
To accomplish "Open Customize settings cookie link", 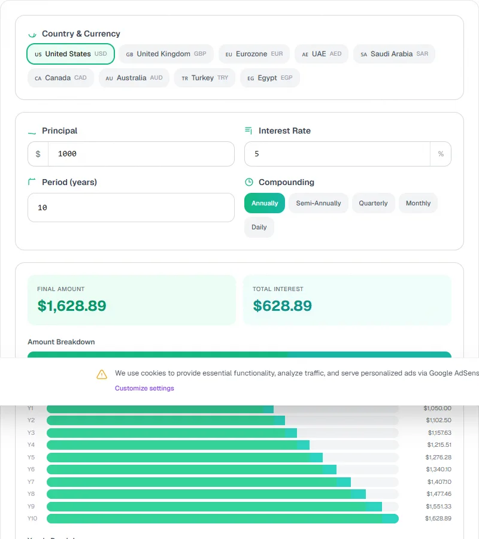I will [x=144, y=388].
